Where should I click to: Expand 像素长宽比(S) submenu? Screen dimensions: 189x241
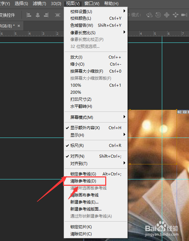tap(96, 32)
